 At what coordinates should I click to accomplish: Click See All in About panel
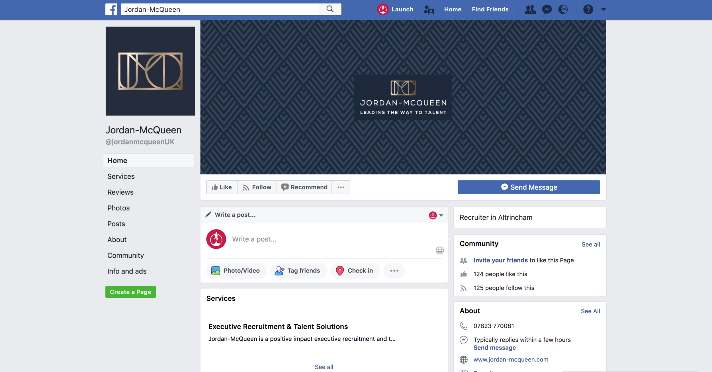click(590, 311)
